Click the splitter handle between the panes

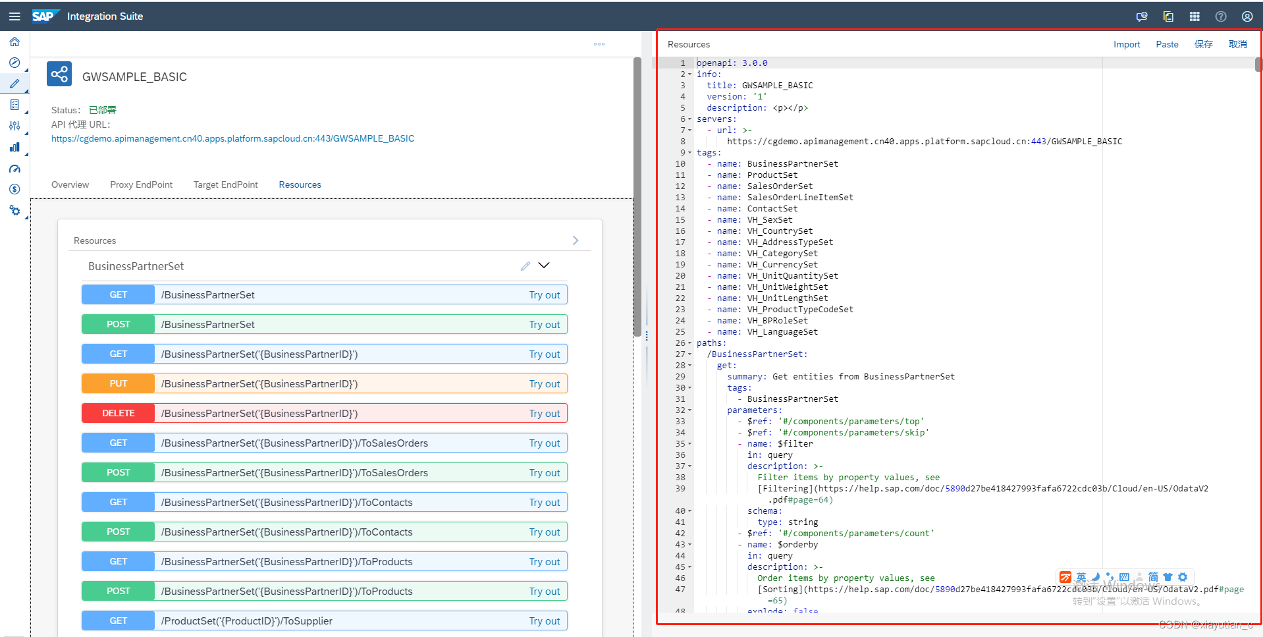pos(647,336)
